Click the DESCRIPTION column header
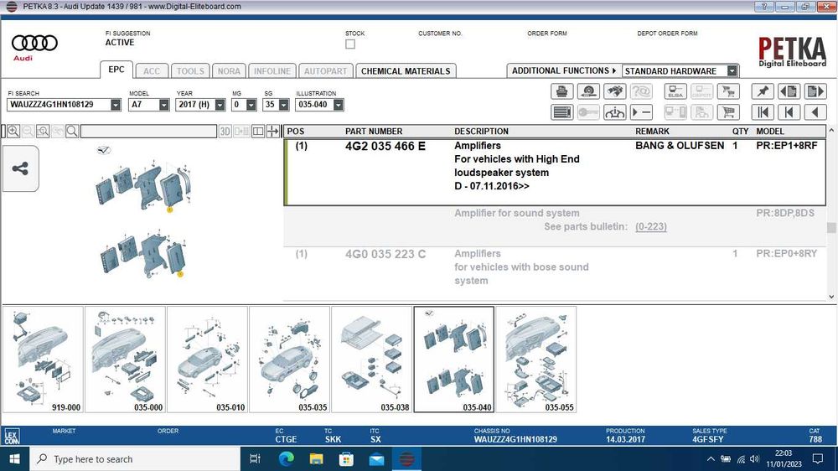 click(x=481, y=132)
